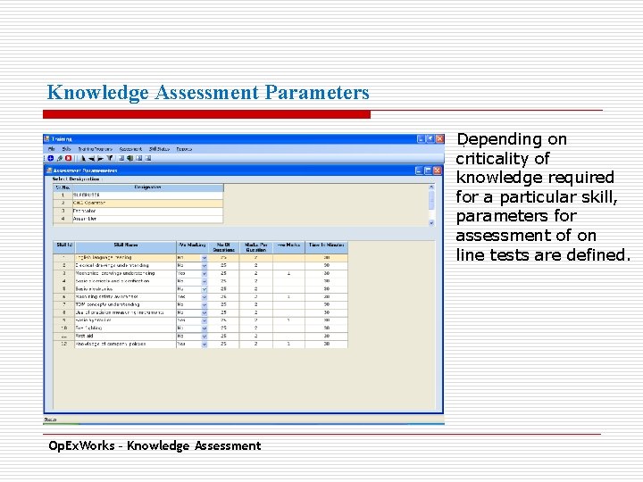
Task: Click the funnel Filter icon in toolbar
Action: click(x=110, y=158)
